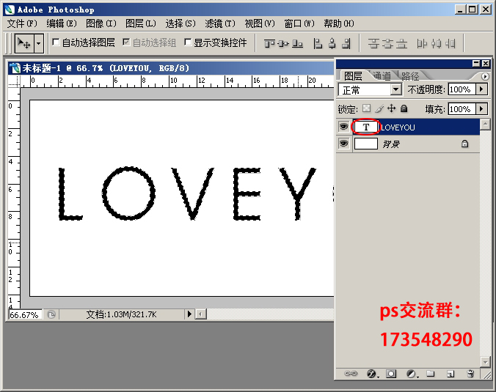Click the create new layer icon
This screenshot has height=392, width=496.
click(x=451, y=374)
